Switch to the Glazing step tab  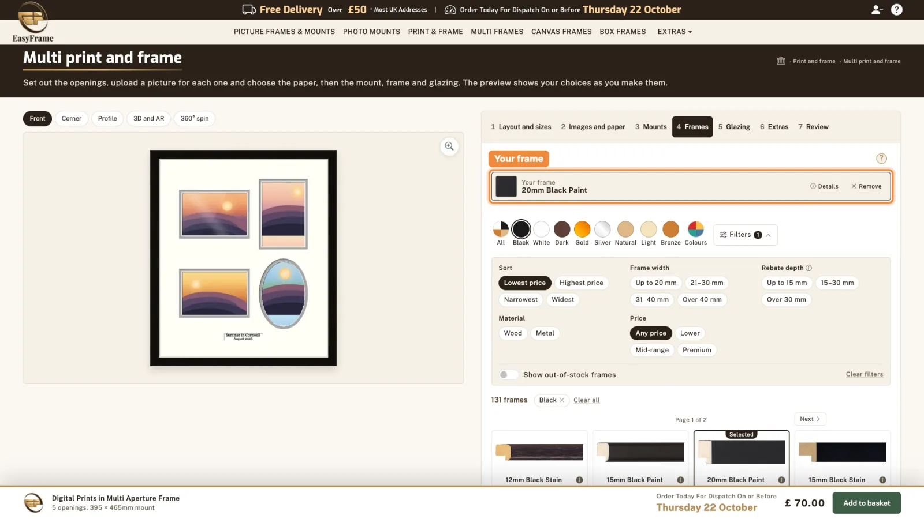coord(734,127)
